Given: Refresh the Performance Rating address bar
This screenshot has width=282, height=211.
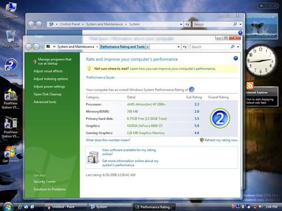Looking at the screenshot, I should click(x=185, y=47).
